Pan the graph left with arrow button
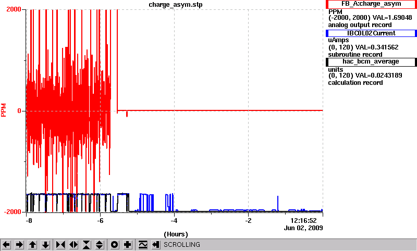Screen dimensions: 417x251 6,245
